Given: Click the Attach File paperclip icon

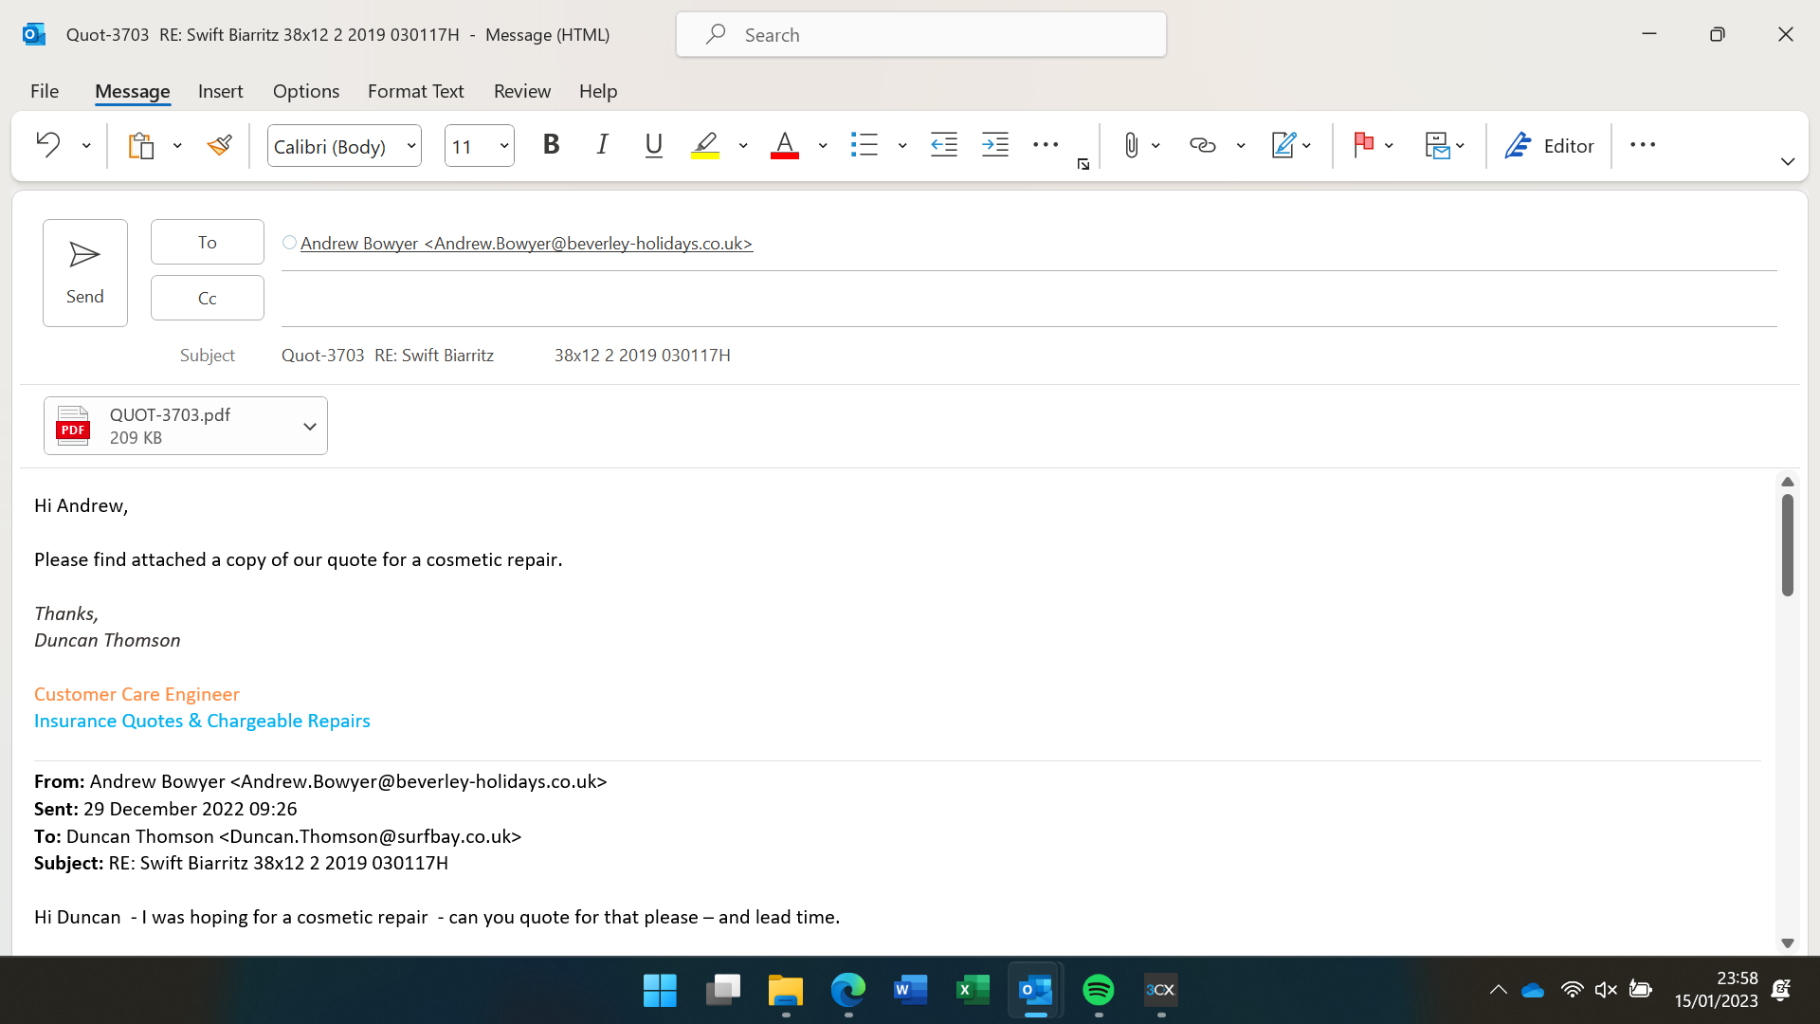Looking at the screenshot, I should 1131,145.
